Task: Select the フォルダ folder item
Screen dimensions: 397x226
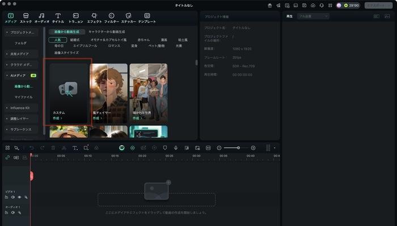Action: coord(20,43)
